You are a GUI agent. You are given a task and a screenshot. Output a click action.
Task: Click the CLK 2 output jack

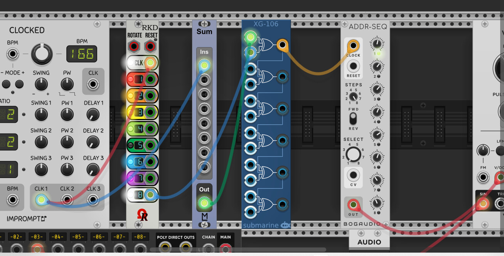coord(67,200)
